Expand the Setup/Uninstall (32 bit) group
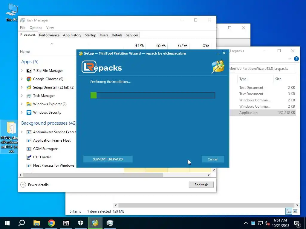This screenshot has width=306, height=229. pyautogui.click(x=22, y=87)
